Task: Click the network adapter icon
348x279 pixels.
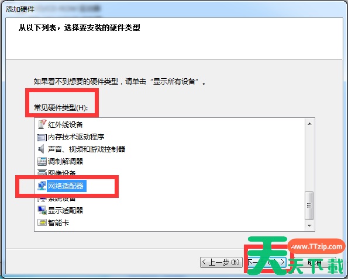Action: 42,186
